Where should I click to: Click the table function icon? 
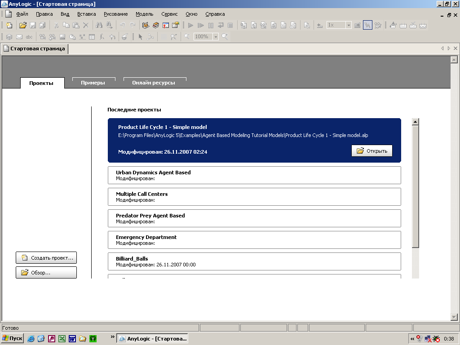click(92, 37)
